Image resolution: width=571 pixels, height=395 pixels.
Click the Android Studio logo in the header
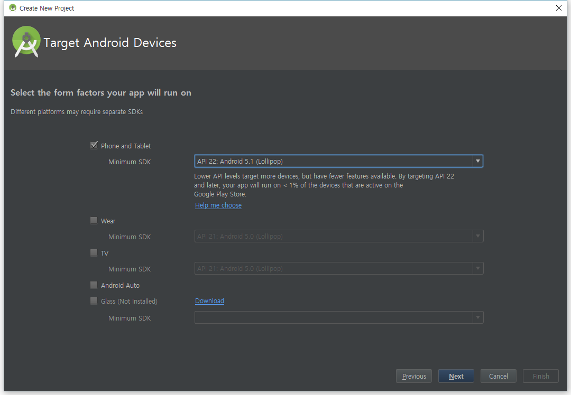(x=26, y=42)
